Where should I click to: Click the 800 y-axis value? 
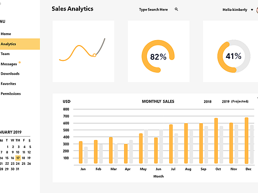coord(66,109)
